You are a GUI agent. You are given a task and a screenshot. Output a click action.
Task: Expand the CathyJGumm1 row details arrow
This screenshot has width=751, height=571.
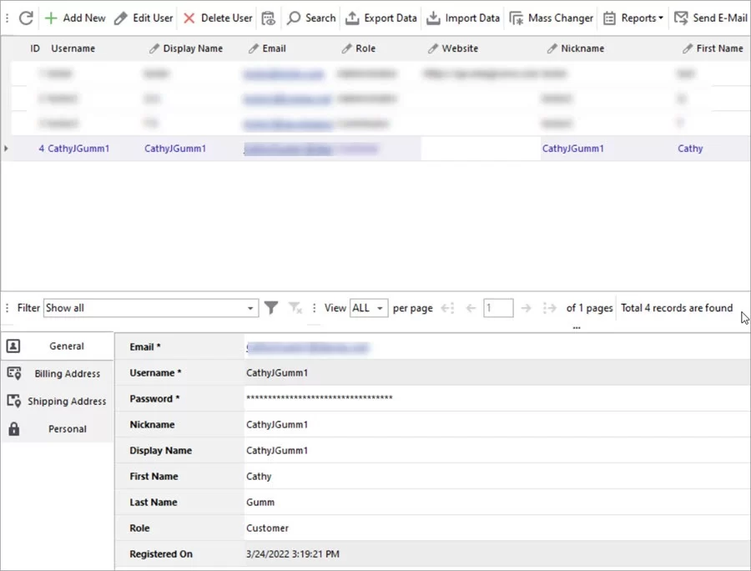[6, 148]
